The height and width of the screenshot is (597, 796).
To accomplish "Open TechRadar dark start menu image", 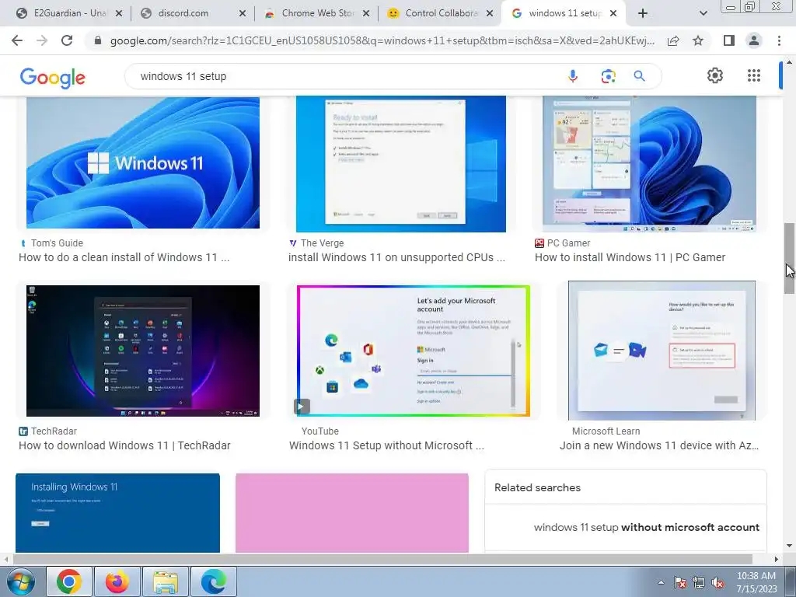I will (143, 351).
